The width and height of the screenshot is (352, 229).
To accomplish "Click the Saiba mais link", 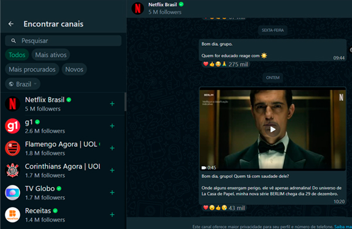I will pos(343,227).
